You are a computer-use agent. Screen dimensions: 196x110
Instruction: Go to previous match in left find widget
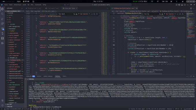pyautogui.click(x=89, y=14)
